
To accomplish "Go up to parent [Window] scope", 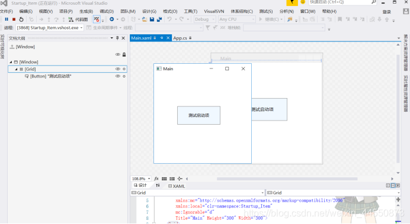I will click(x=12, y=47).
